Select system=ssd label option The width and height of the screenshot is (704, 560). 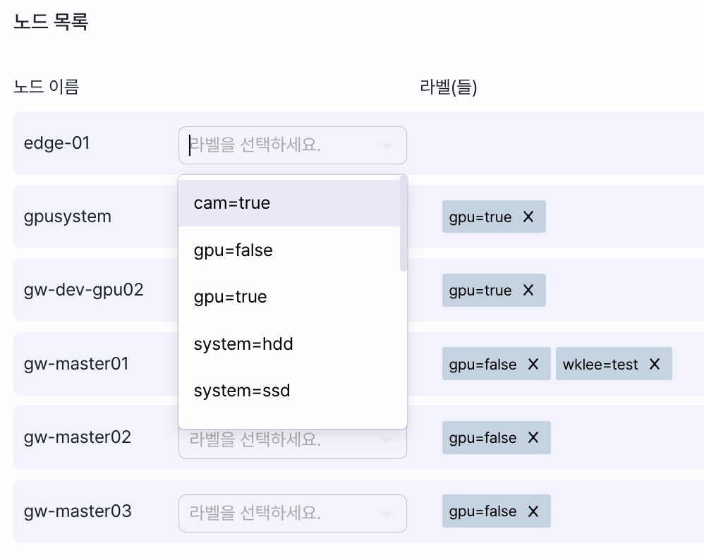(289, 391)
